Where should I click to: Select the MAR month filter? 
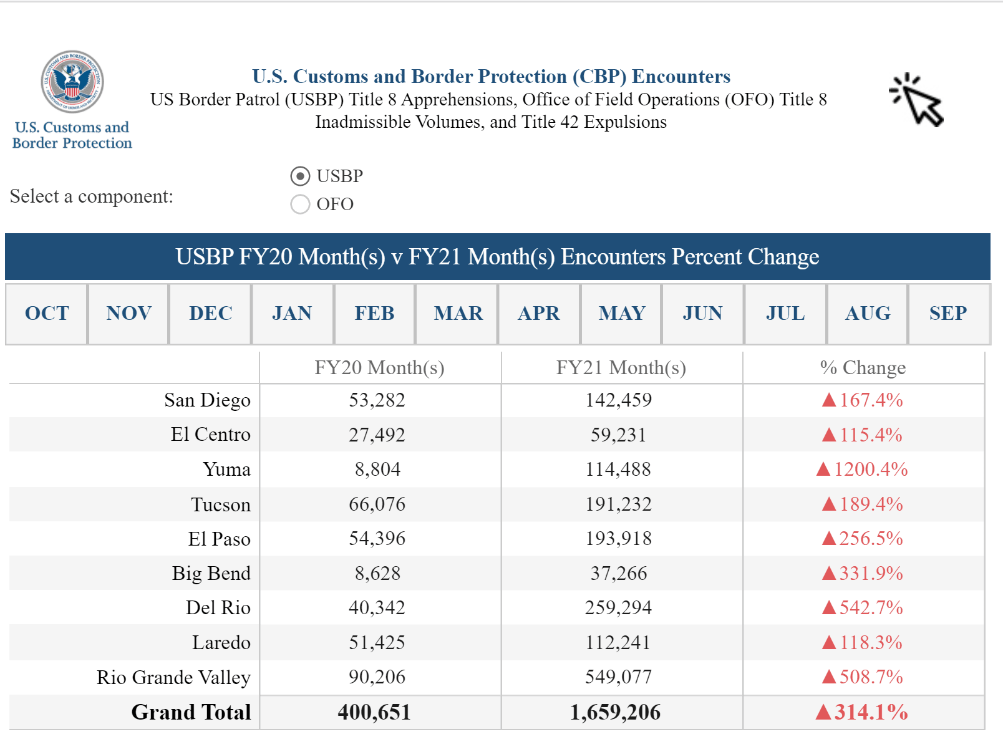click(458, 314)
